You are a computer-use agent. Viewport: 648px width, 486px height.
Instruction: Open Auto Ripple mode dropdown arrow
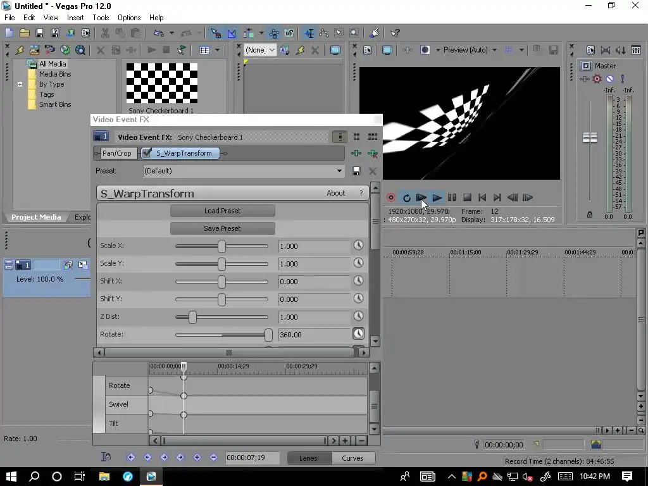click(261, 33)
